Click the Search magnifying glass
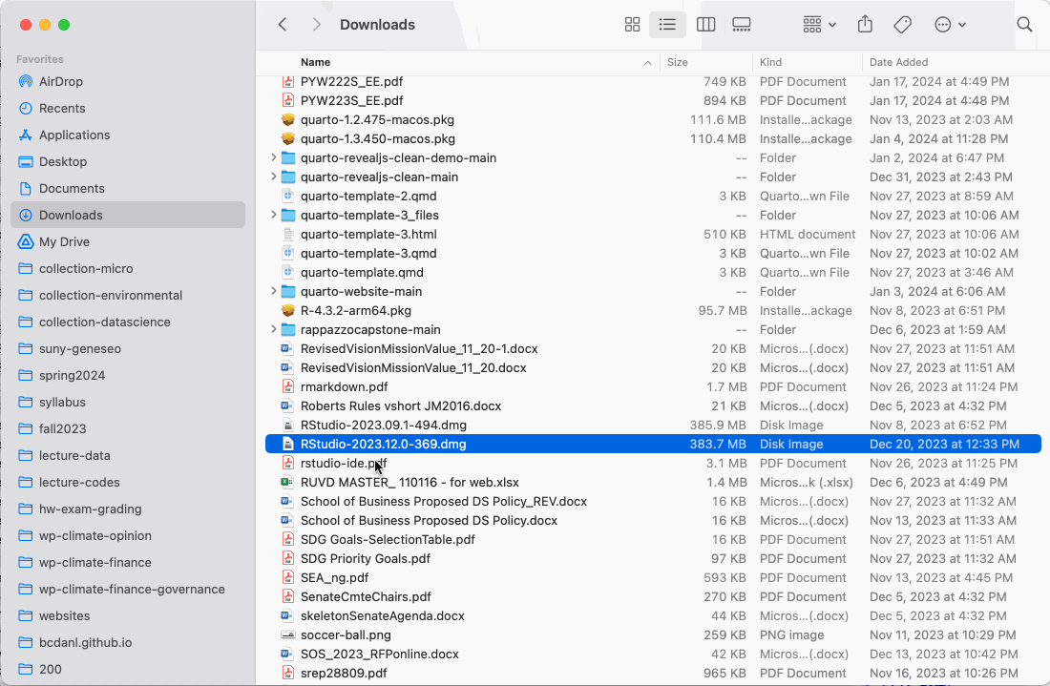Image resolution: width=1050 pixels, height=686 pixels. tap(1024, 25)
